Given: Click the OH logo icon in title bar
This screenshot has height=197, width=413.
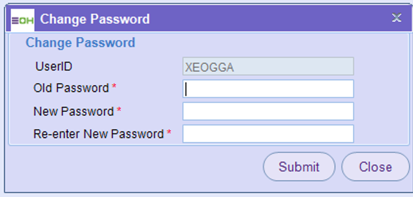Looking at the screenshot, I should (23, 20).
